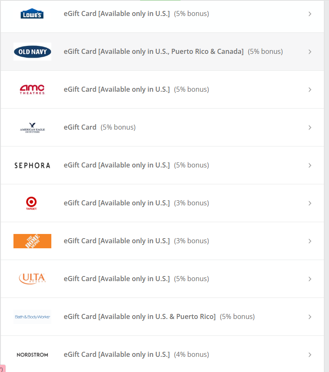The width and height of the screenshot is (329, 372).
Task: Click chevron on the Nordstrom row
Action: (310, 355)
